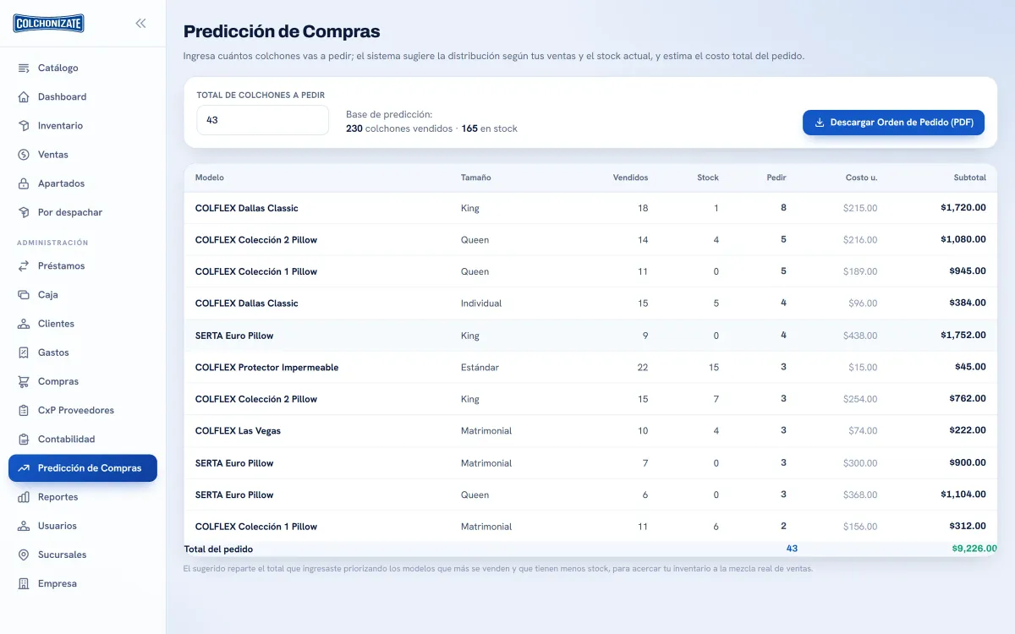
Task: Click the CxP Proveedores clipboard icon
Action: (24, 410)
